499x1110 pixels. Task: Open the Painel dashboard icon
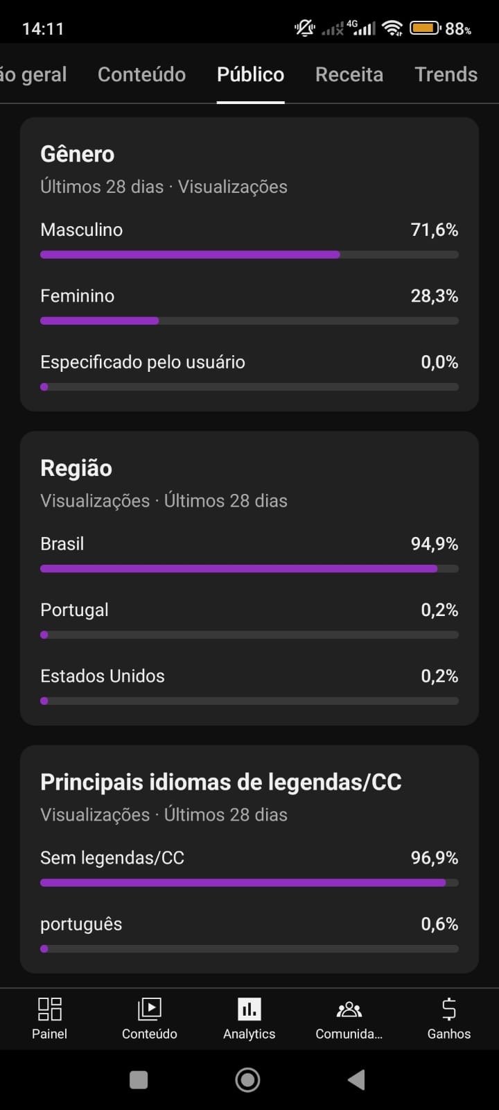[x=50, y=1009]
